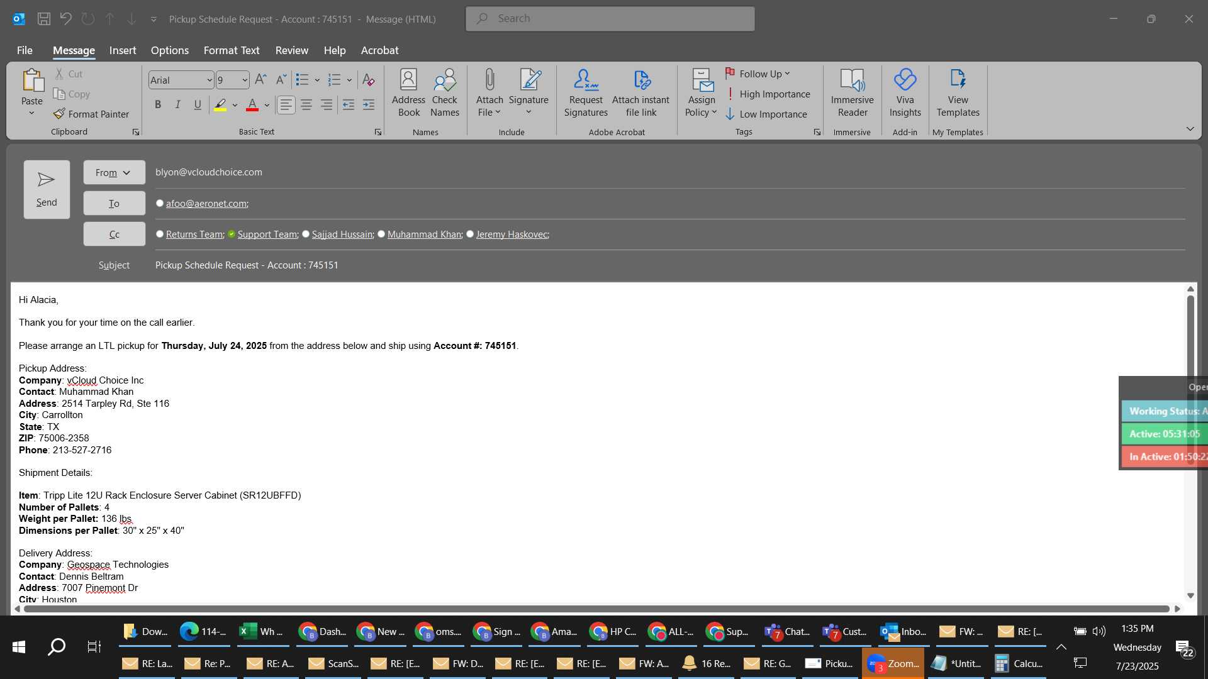Clear all formatting icon
1208x679 pixels.
(368, 80)
